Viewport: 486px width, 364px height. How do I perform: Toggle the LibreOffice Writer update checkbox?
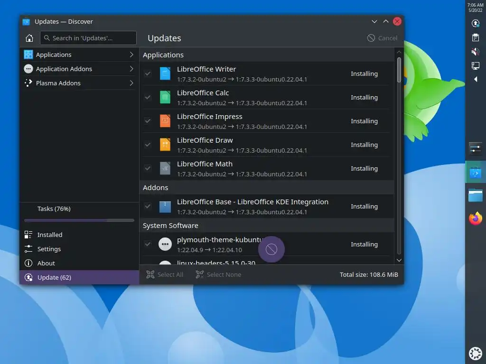pos(148,73)
